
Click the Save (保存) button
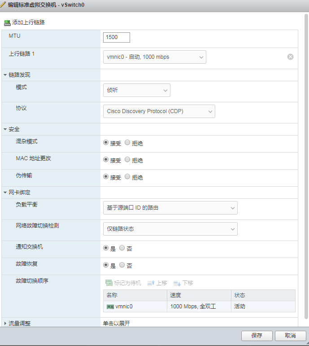pos(257,336)
